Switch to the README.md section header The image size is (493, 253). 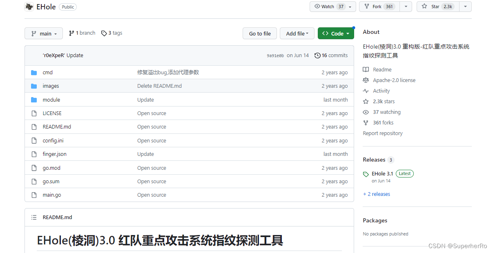(57, 217)
